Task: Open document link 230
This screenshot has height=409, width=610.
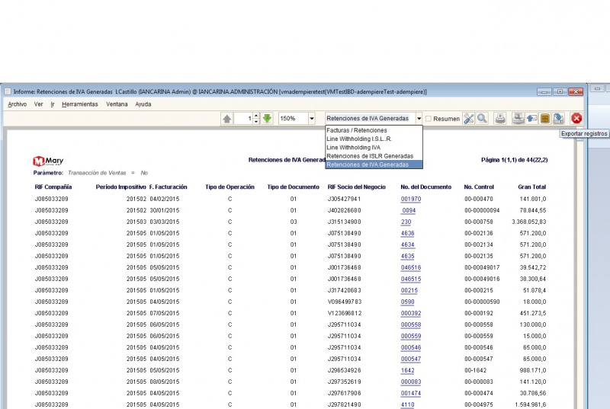Action: point(406,222)
